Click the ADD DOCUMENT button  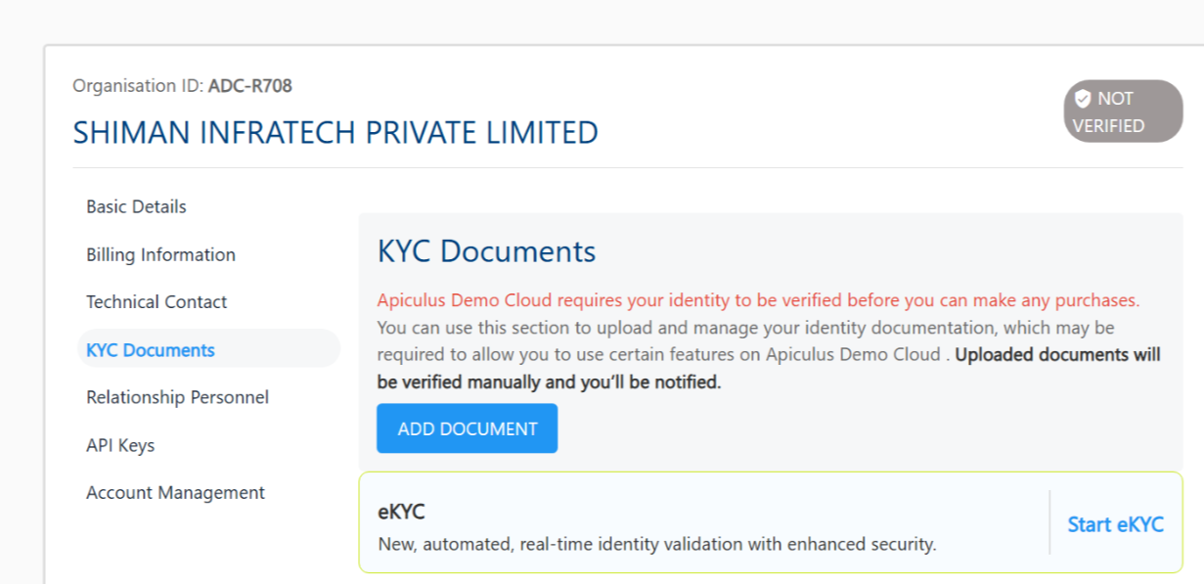[x=467, y=427]
